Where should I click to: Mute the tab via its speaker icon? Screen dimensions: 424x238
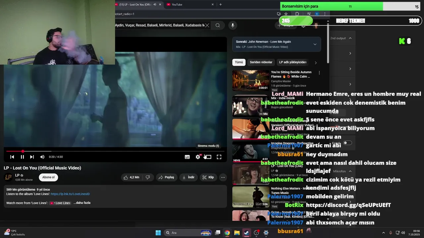(x=155, y=5)
